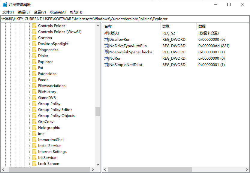The width and height of the screenshot is (250, 173).
Task: Click the REG_DWORD type in the NoRun row
Action: [174, 58]
